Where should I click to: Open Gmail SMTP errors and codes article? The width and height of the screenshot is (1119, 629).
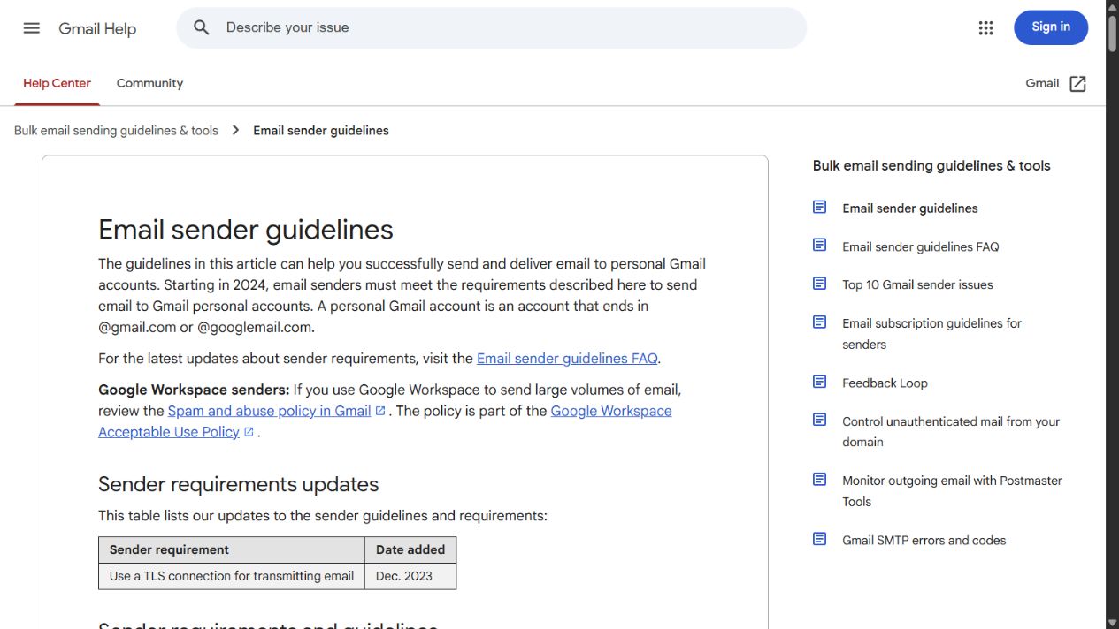click(x=924, y=540)
